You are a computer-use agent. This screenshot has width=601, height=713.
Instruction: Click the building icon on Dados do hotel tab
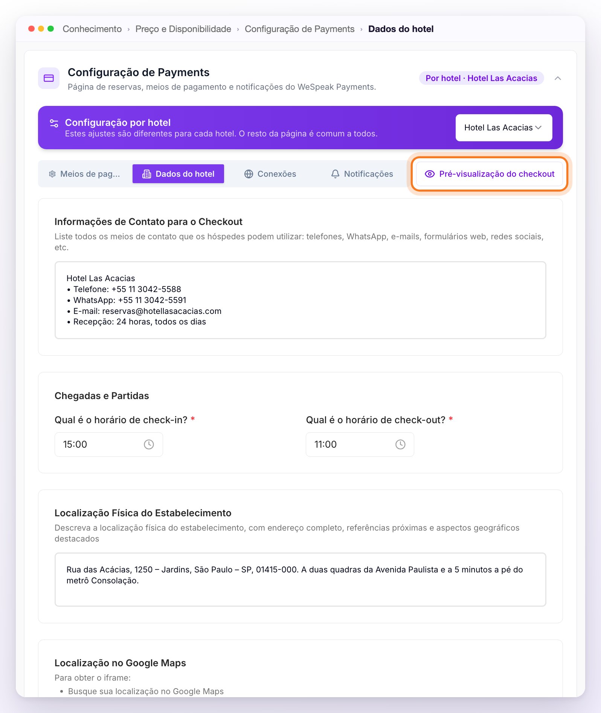point(146,174)
